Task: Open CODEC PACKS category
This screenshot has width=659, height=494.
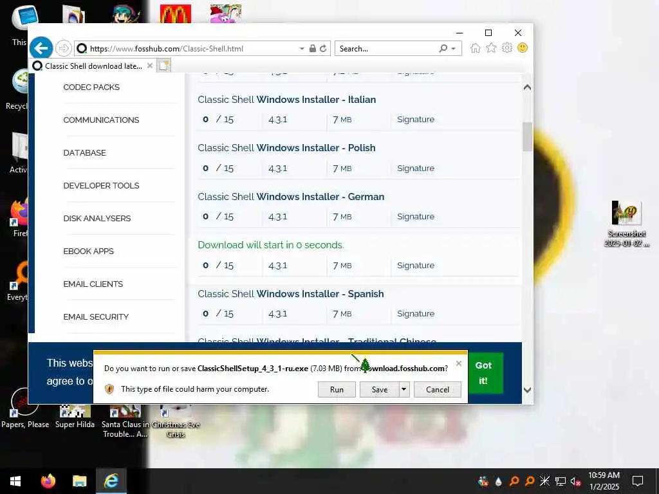Action: click(x=91, y=87)
